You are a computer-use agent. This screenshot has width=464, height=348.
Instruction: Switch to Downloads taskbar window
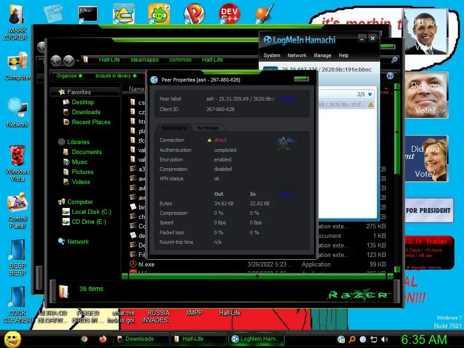point(141,339)
